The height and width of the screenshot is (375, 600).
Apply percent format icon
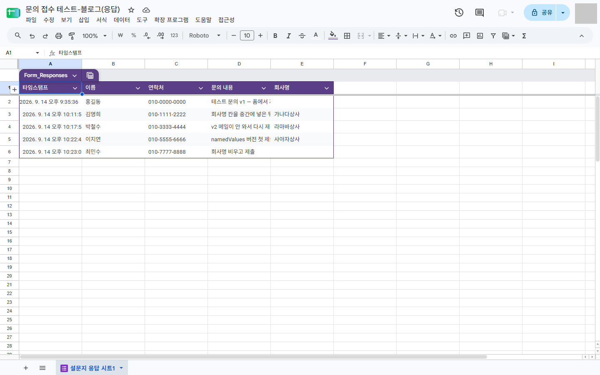(x=134, y=35)
